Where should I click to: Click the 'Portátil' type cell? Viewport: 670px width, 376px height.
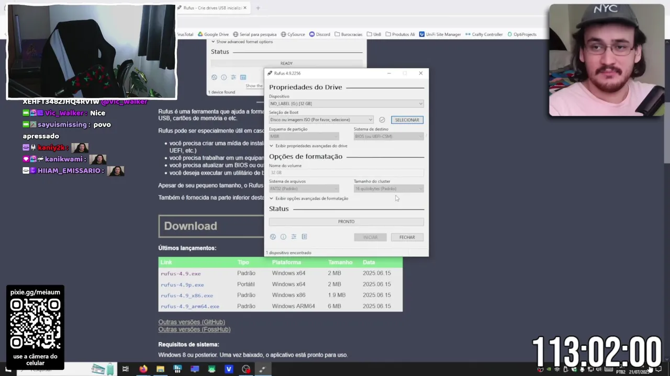pos(246,285)
